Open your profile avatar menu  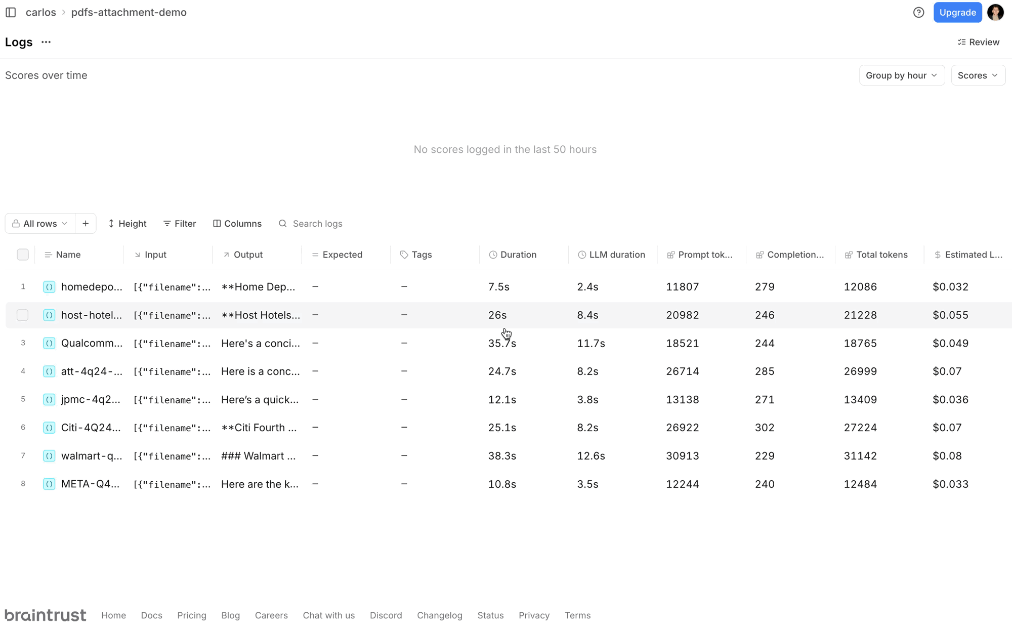(995, 12)
